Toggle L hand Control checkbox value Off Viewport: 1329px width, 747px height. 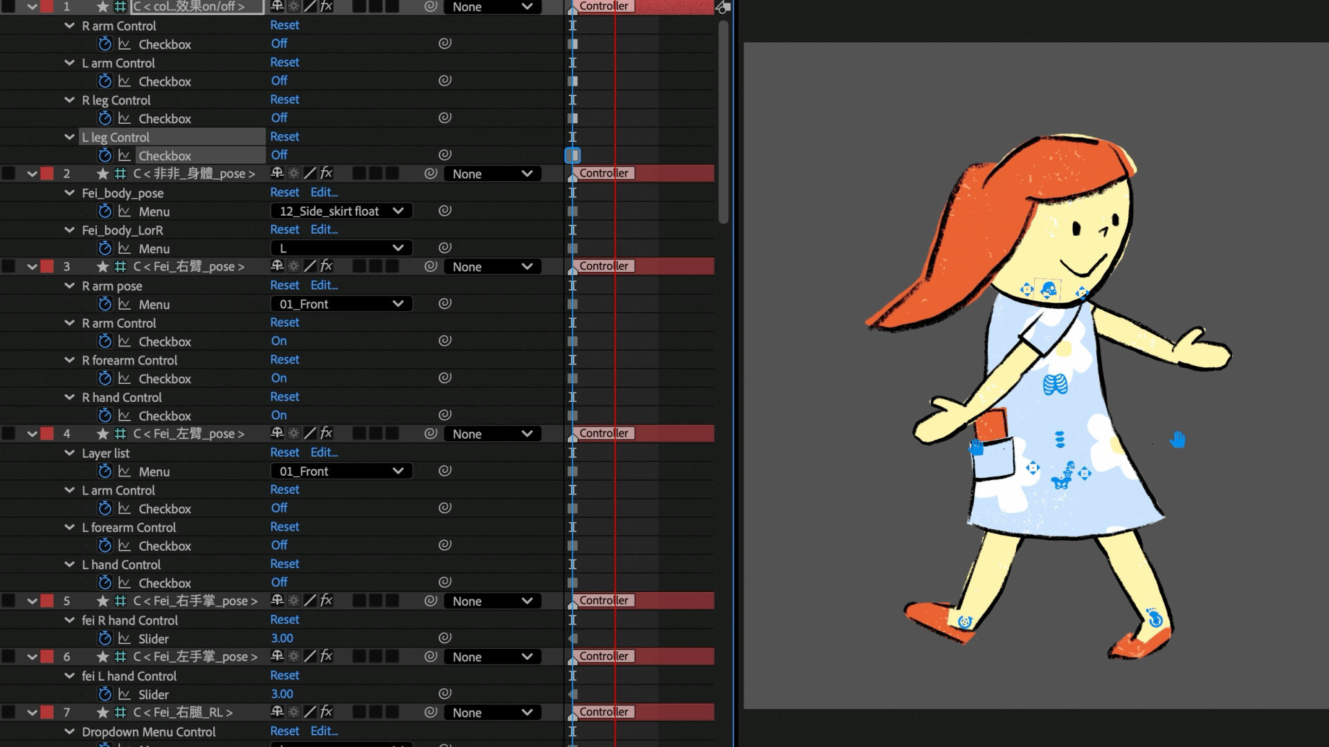click(279, 583)
